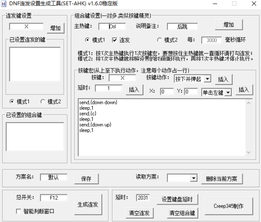261x222 pixels.
Task: Click script line send,{c}
Action: (88, 113)
